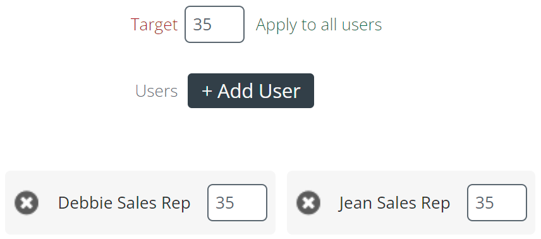Select the Jean Sales Rep name text
This screenshot has width=541, height=239.
394,203
